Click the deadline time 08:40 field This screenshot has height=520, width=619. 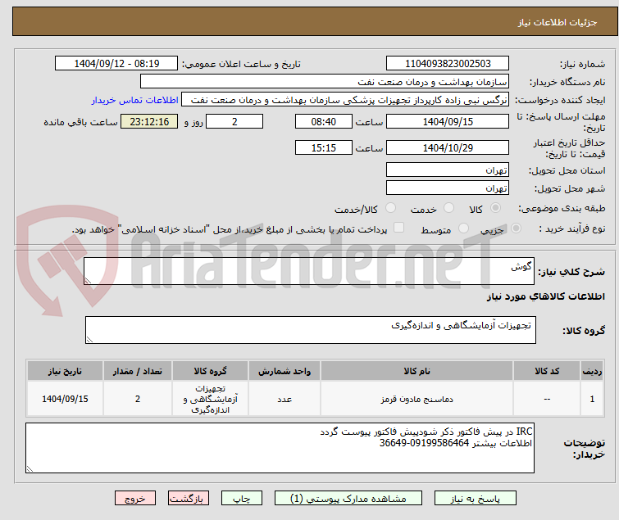point(324,122)
